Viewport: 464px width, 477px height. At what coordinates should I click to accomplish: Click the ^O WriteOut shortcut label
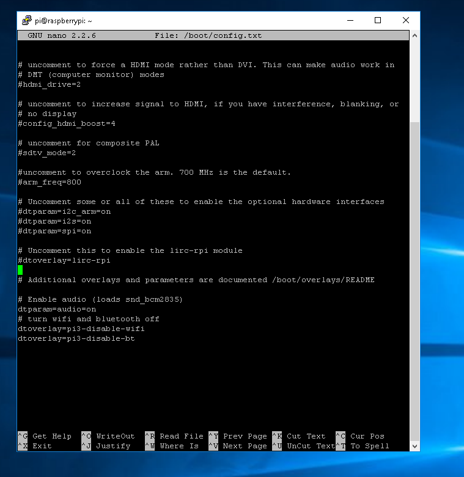108,436
